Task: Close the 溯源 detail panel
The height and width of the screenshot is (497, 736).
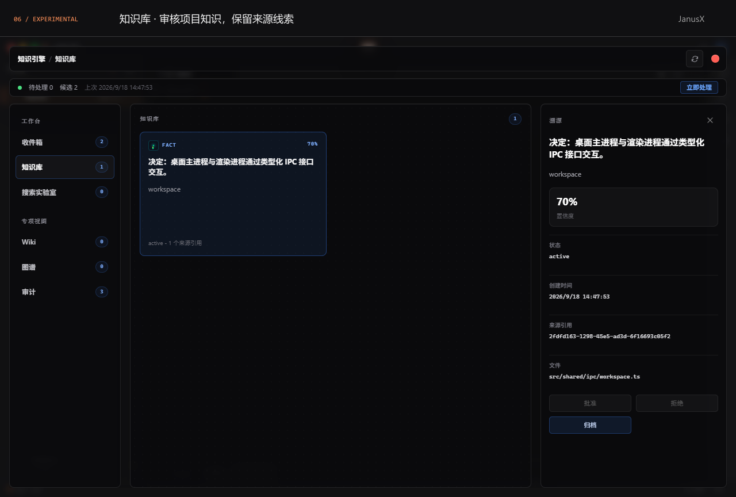Action: pyautogui.click(x=710, y=120)
